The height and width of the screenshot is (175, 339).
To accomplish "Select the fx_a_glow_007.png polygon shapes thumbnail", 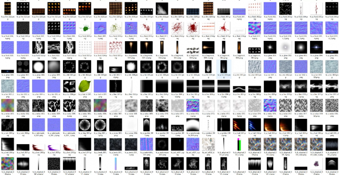I will [x=23, y=67].
